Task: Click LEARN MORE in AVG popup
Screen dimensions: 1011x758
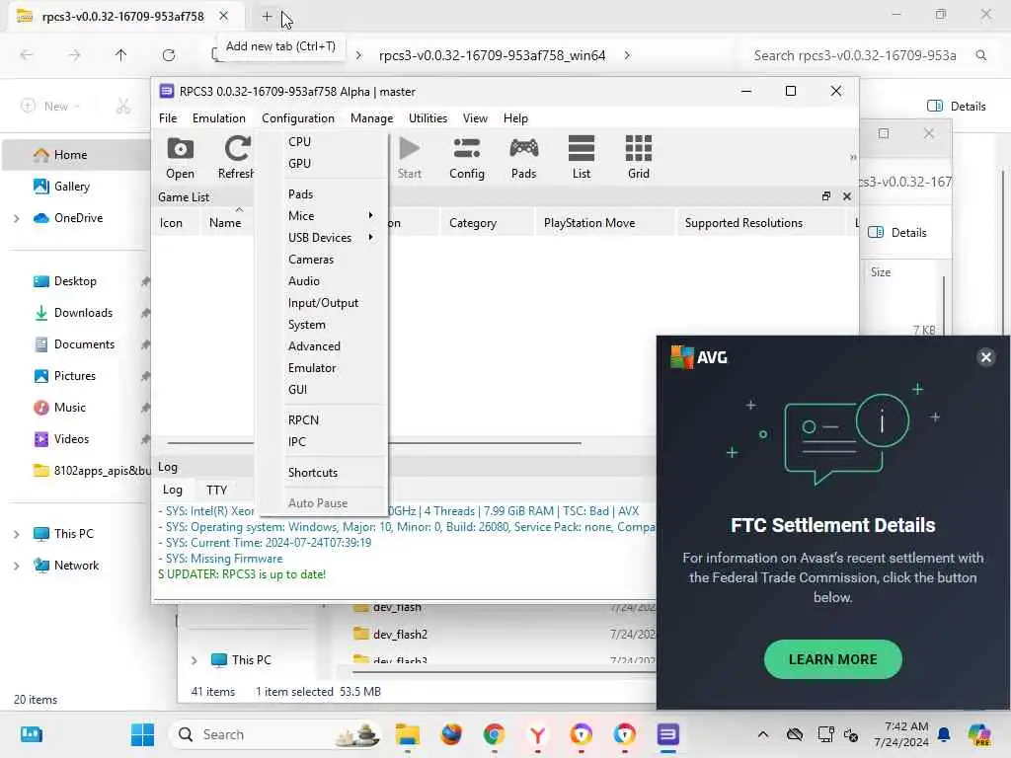Action: [x=832, y=659]
